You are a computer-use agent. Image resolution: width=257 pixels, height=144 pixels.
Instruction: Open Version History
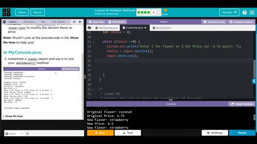[241, 22]
